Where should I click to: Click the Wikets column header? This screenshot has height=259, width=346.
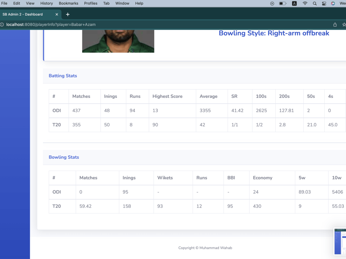(165, 178)
